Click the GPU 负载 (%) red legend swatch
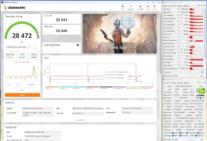 point(92,87)
